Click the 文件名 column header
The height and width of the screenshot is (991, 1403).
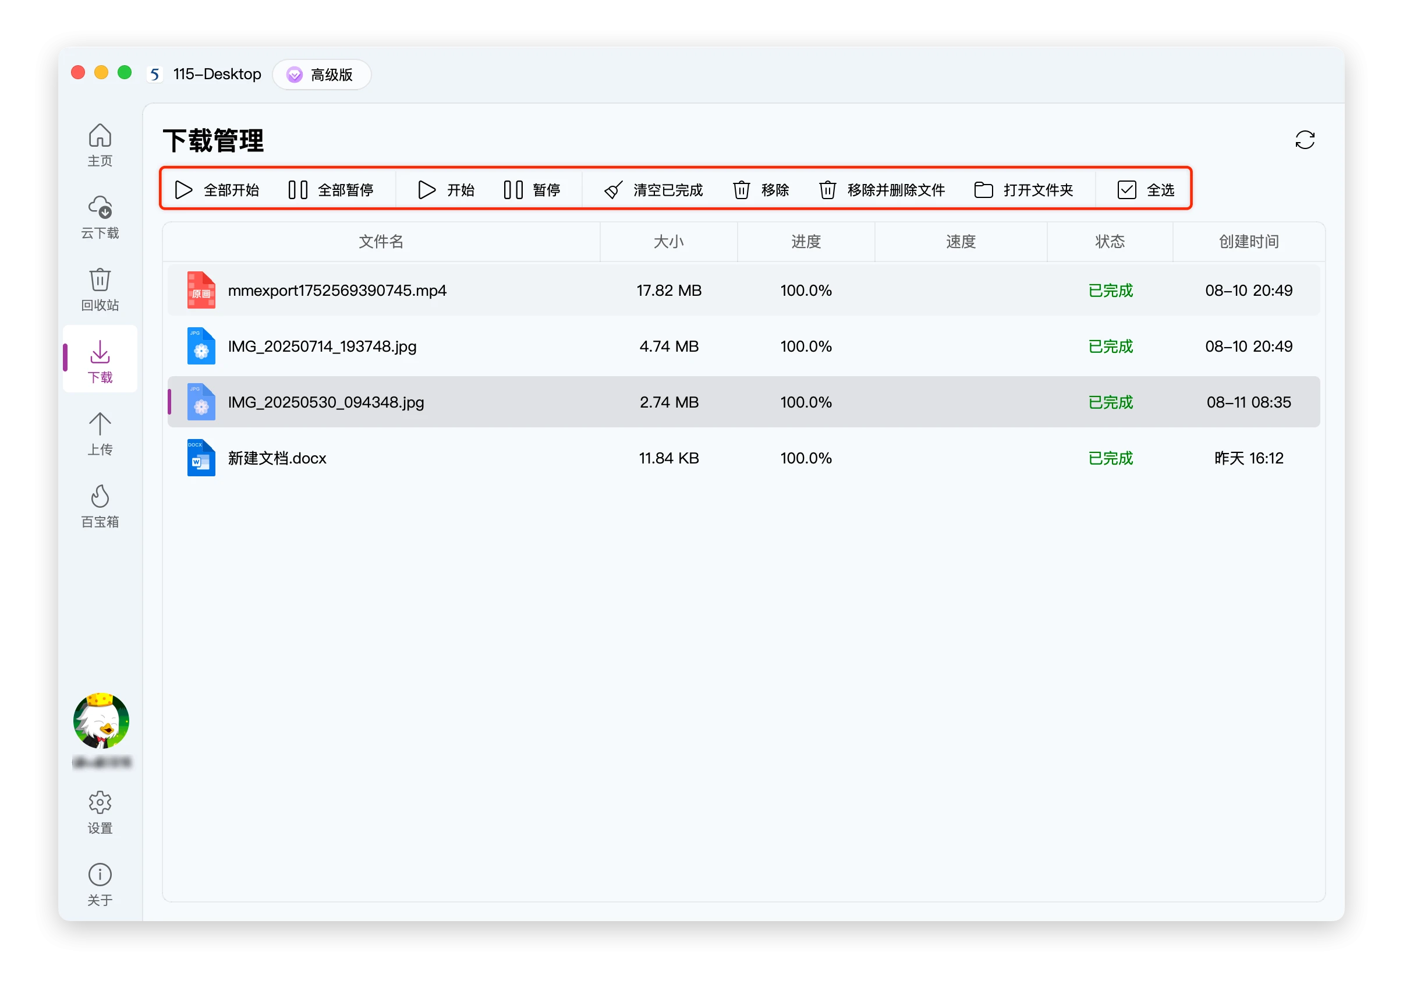381,242
